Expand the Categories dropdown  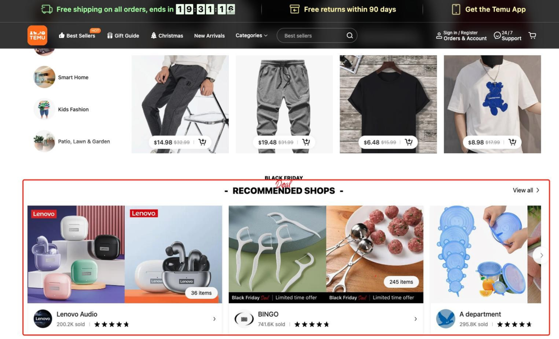(x=252, y=35)
